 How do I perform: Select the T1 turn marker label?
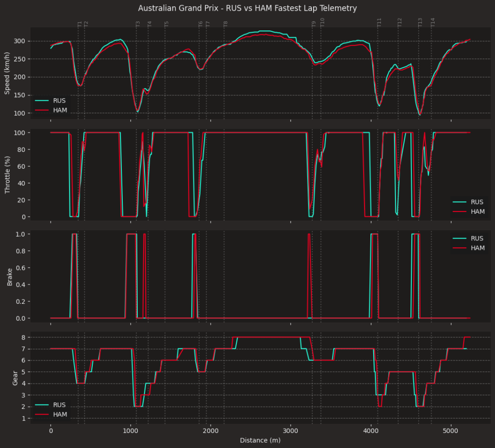pyautogui.click(x=79, y=24)
